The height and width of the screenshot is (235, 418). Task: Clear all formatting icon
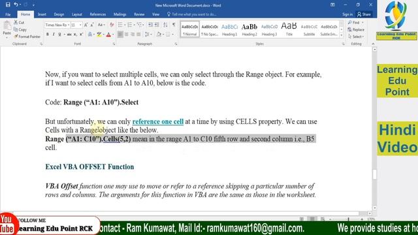[x=112, y=25]
